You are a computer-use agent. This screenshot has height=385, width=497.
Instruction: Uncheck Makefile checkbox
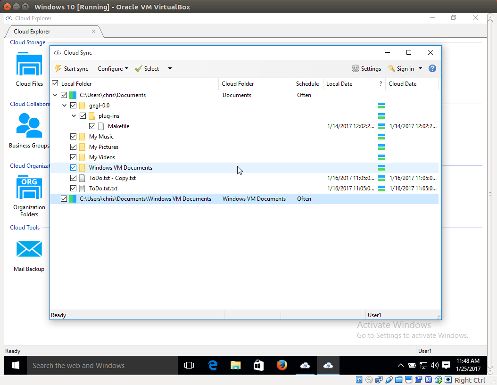coord(92,126)
